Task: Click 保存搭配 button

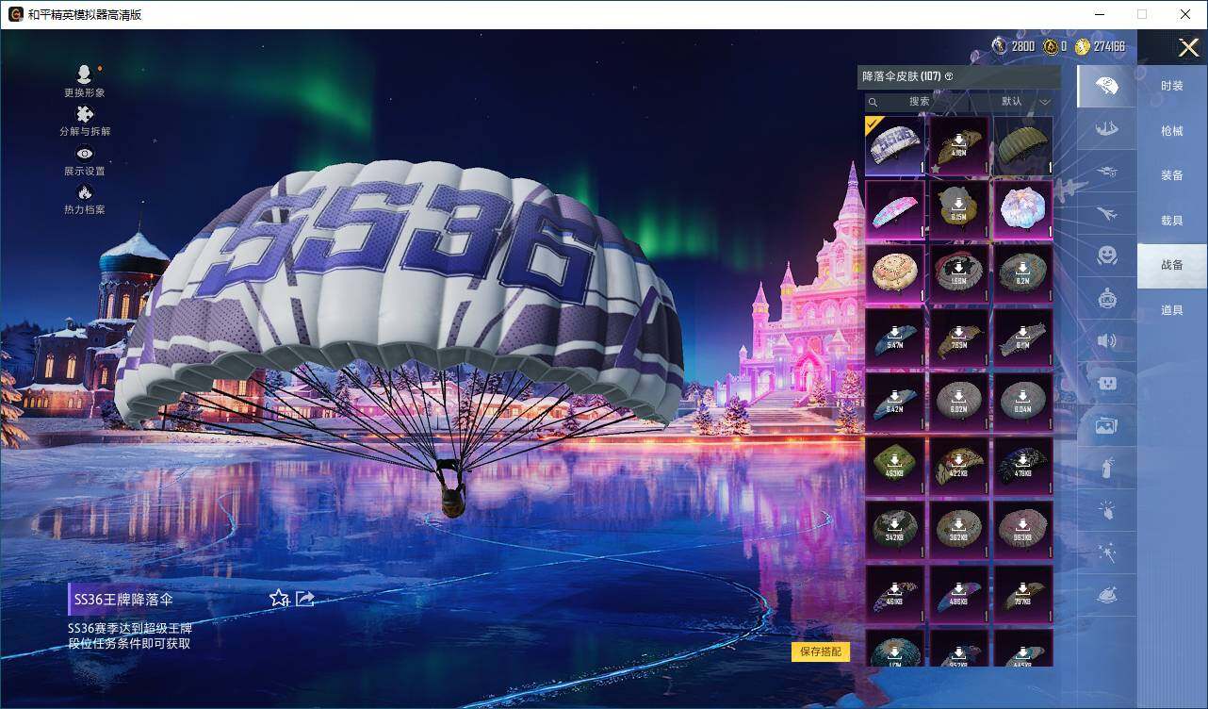Action: [821, 651]
